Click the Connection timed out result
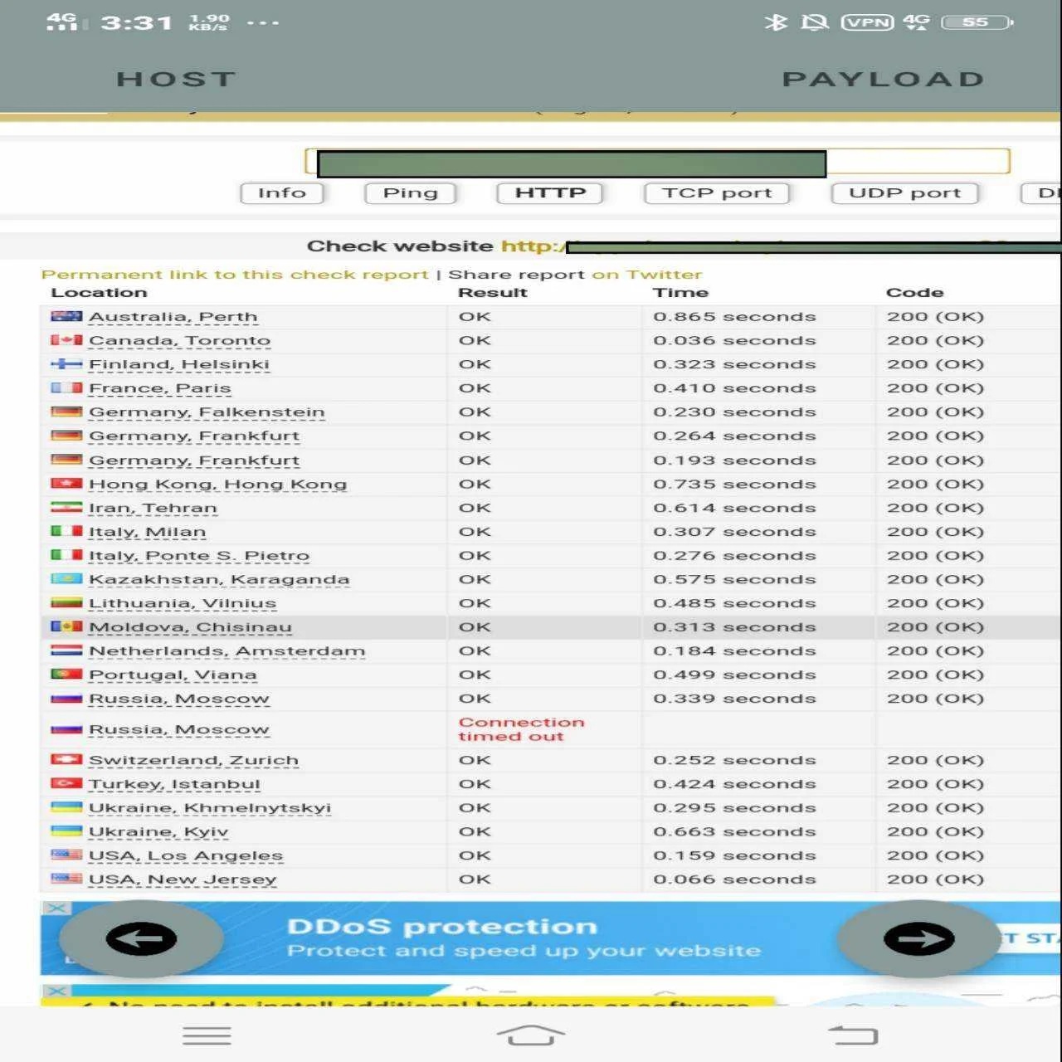Image resolution: width=1062 pixels, height=1062 pixels. [x=521, y=729]
